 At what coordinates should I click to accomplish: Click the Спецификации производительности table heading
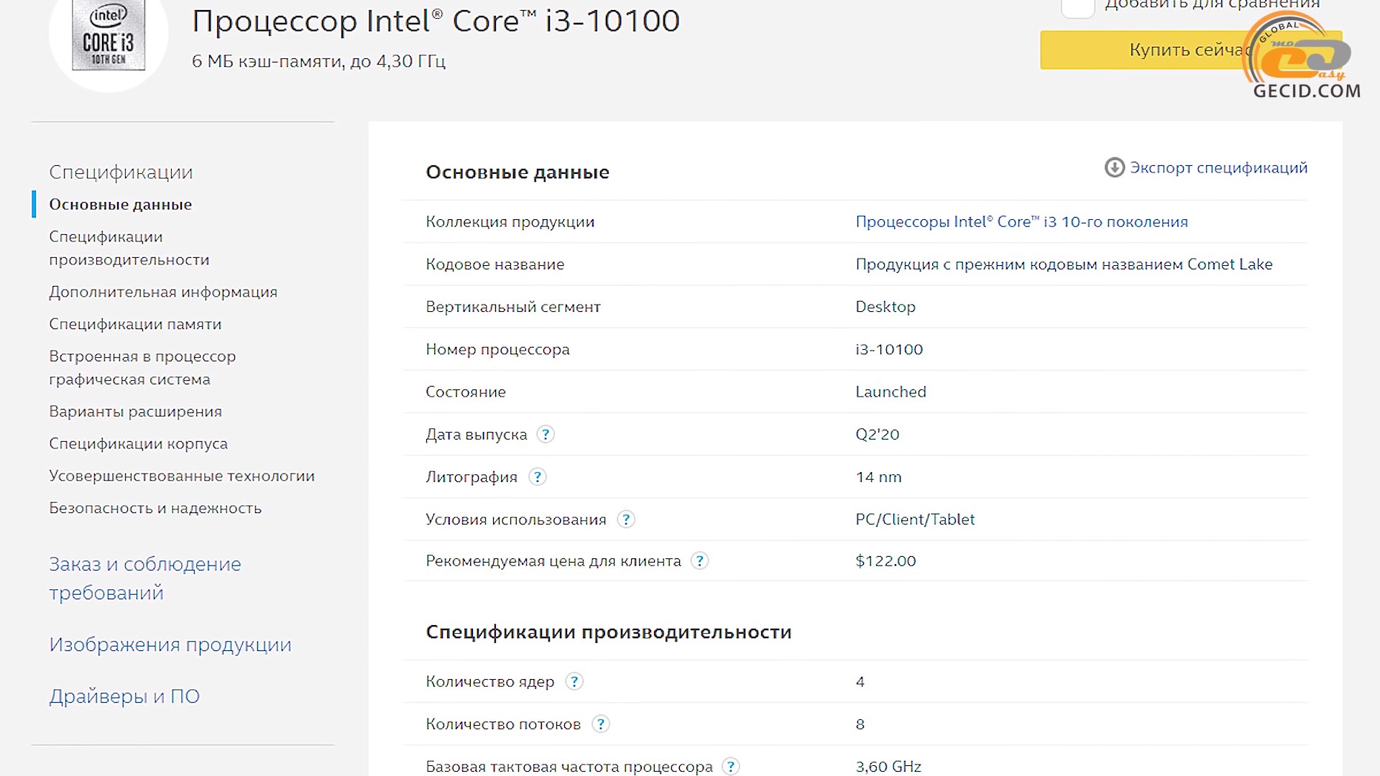point(609,632)
